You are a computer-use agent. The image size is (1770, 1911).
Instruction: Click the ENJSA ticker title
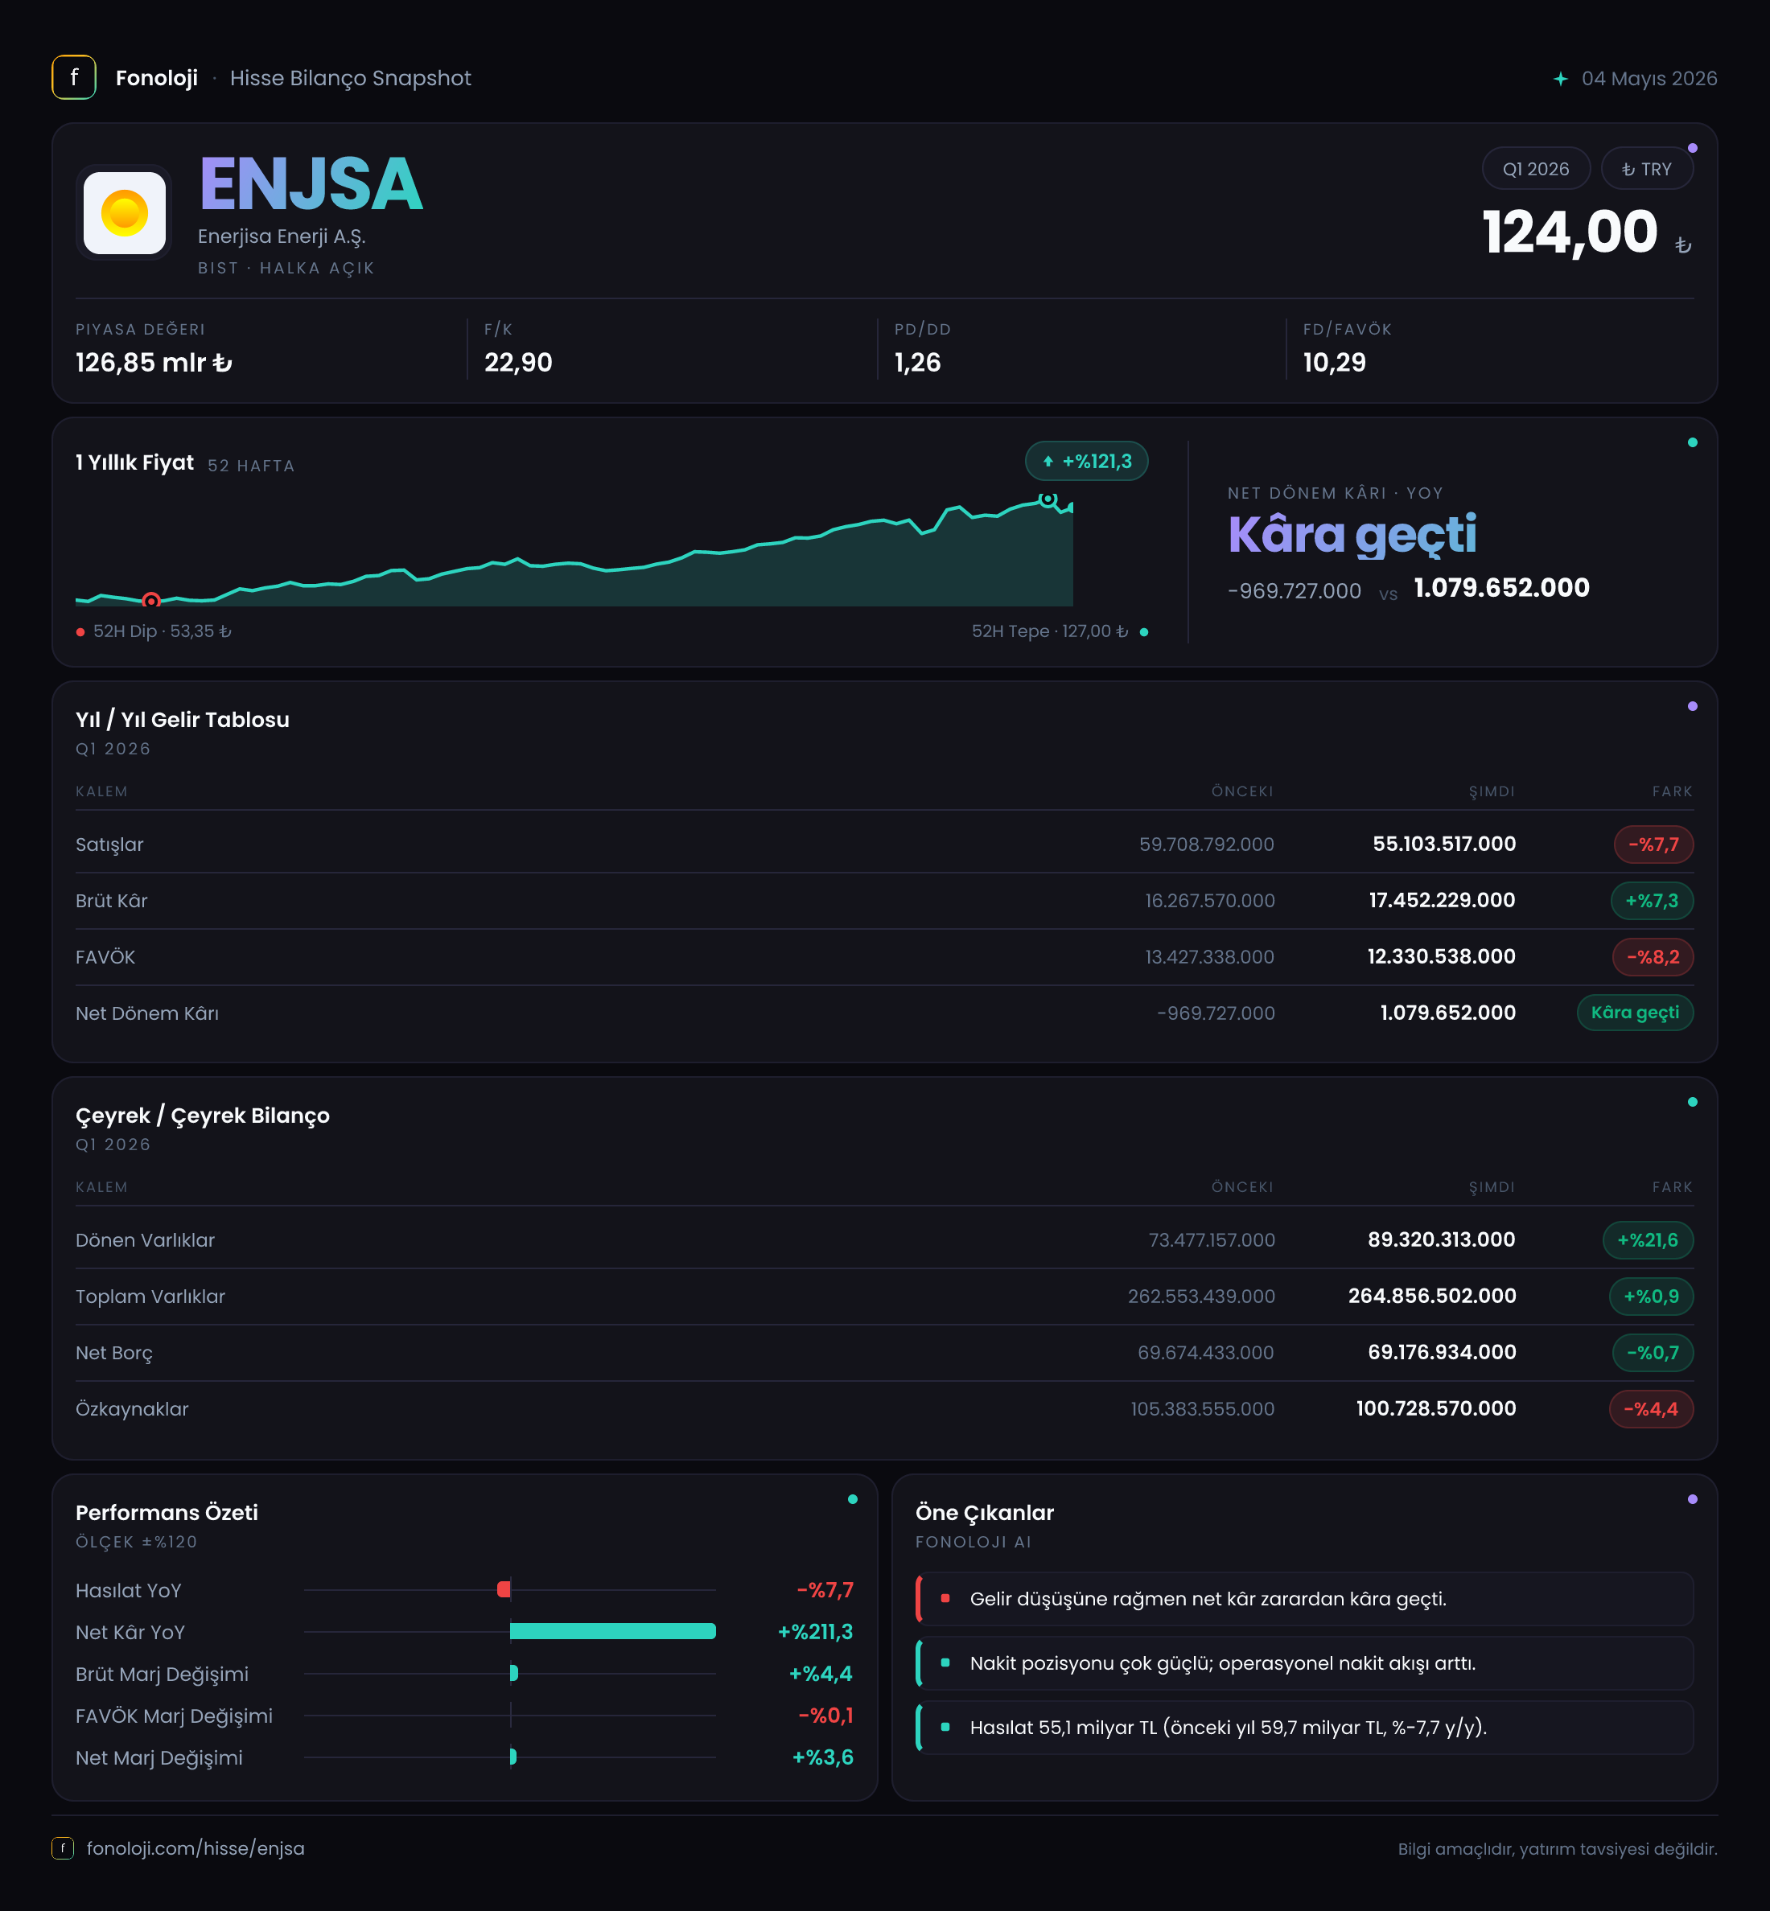click(311, 184)
